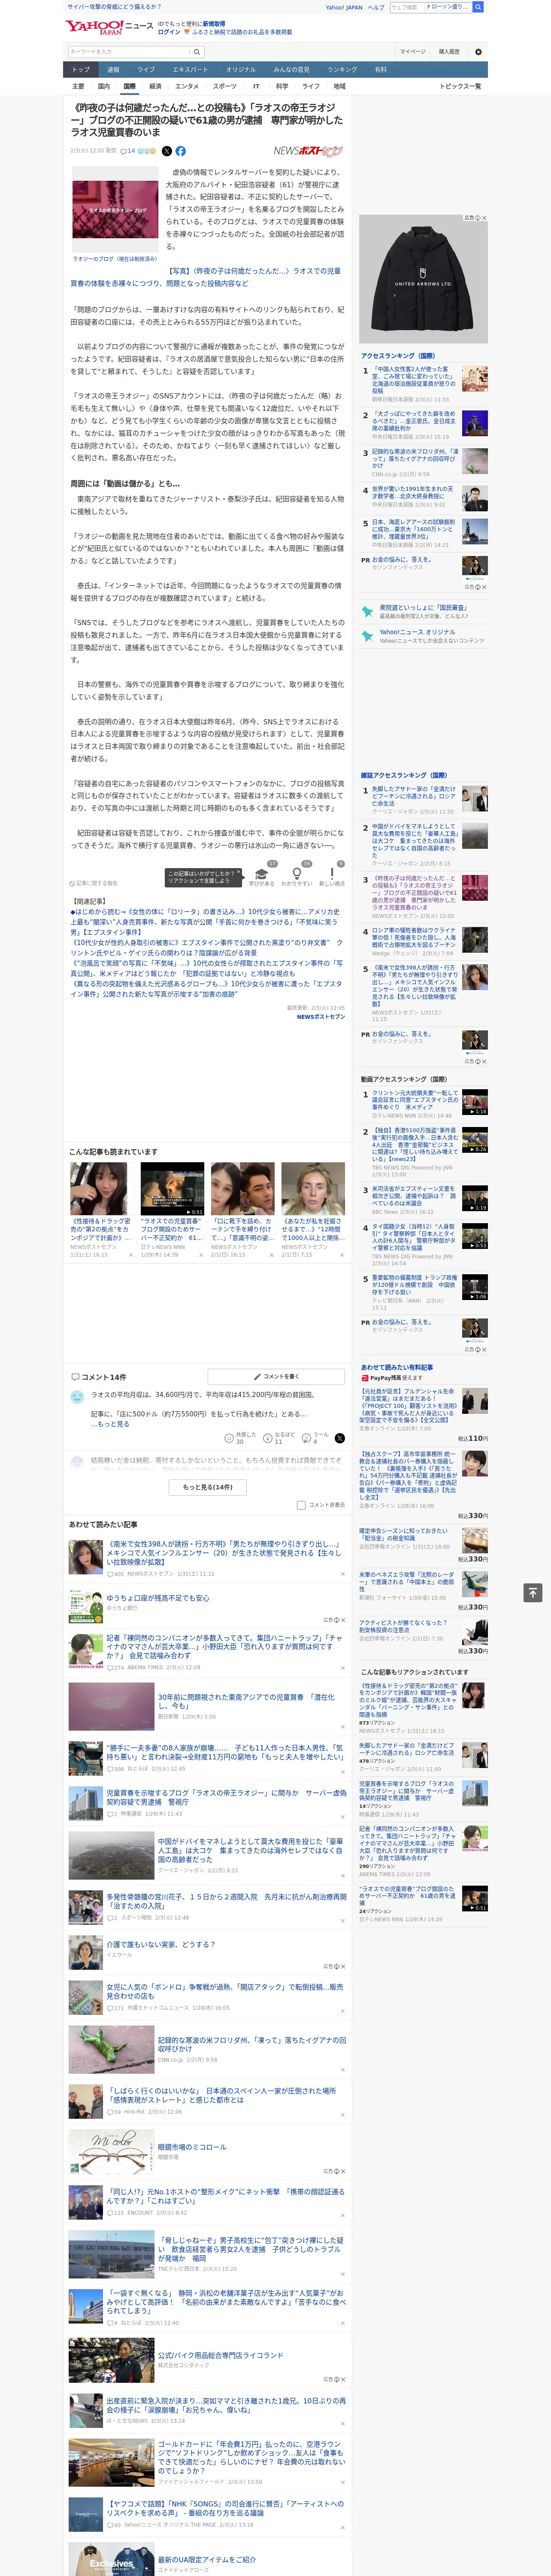Screen dimensions: 551x2576
Task: Expand first comment with …もっと見る
Action: tap(110, 1424)
